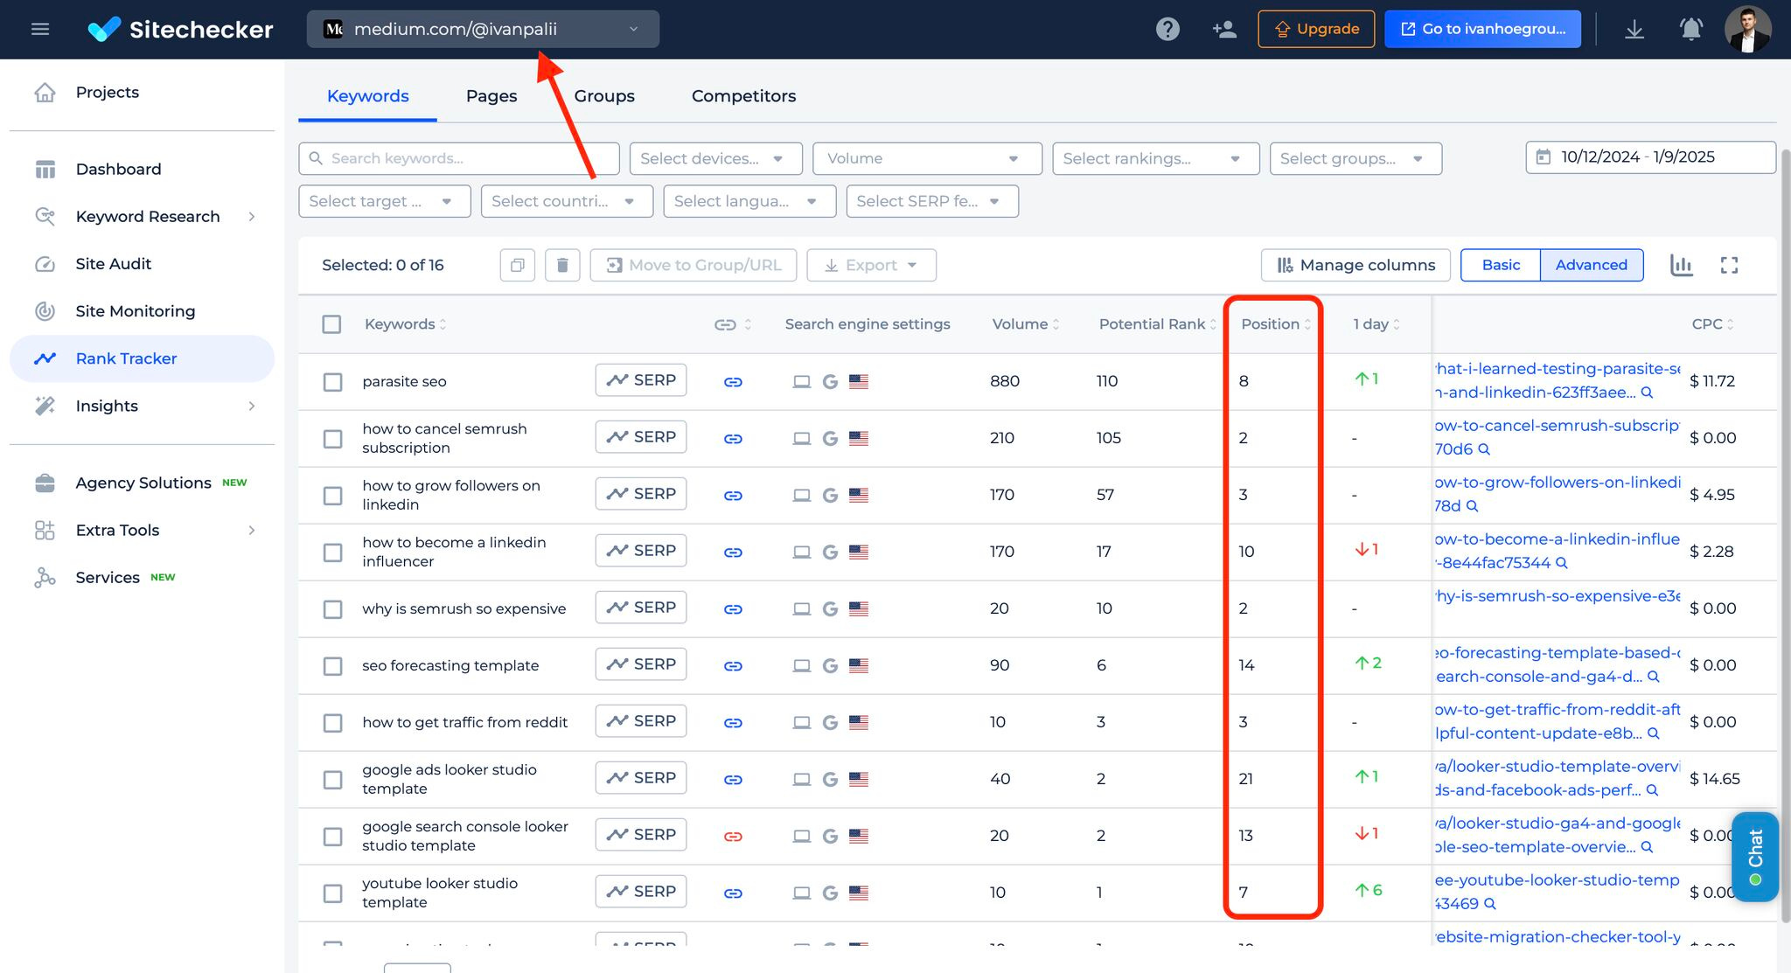Click the copy selected keywords icon
Image resolution: width=1791 pixels, height=973 pixels.
click(518, 265)
